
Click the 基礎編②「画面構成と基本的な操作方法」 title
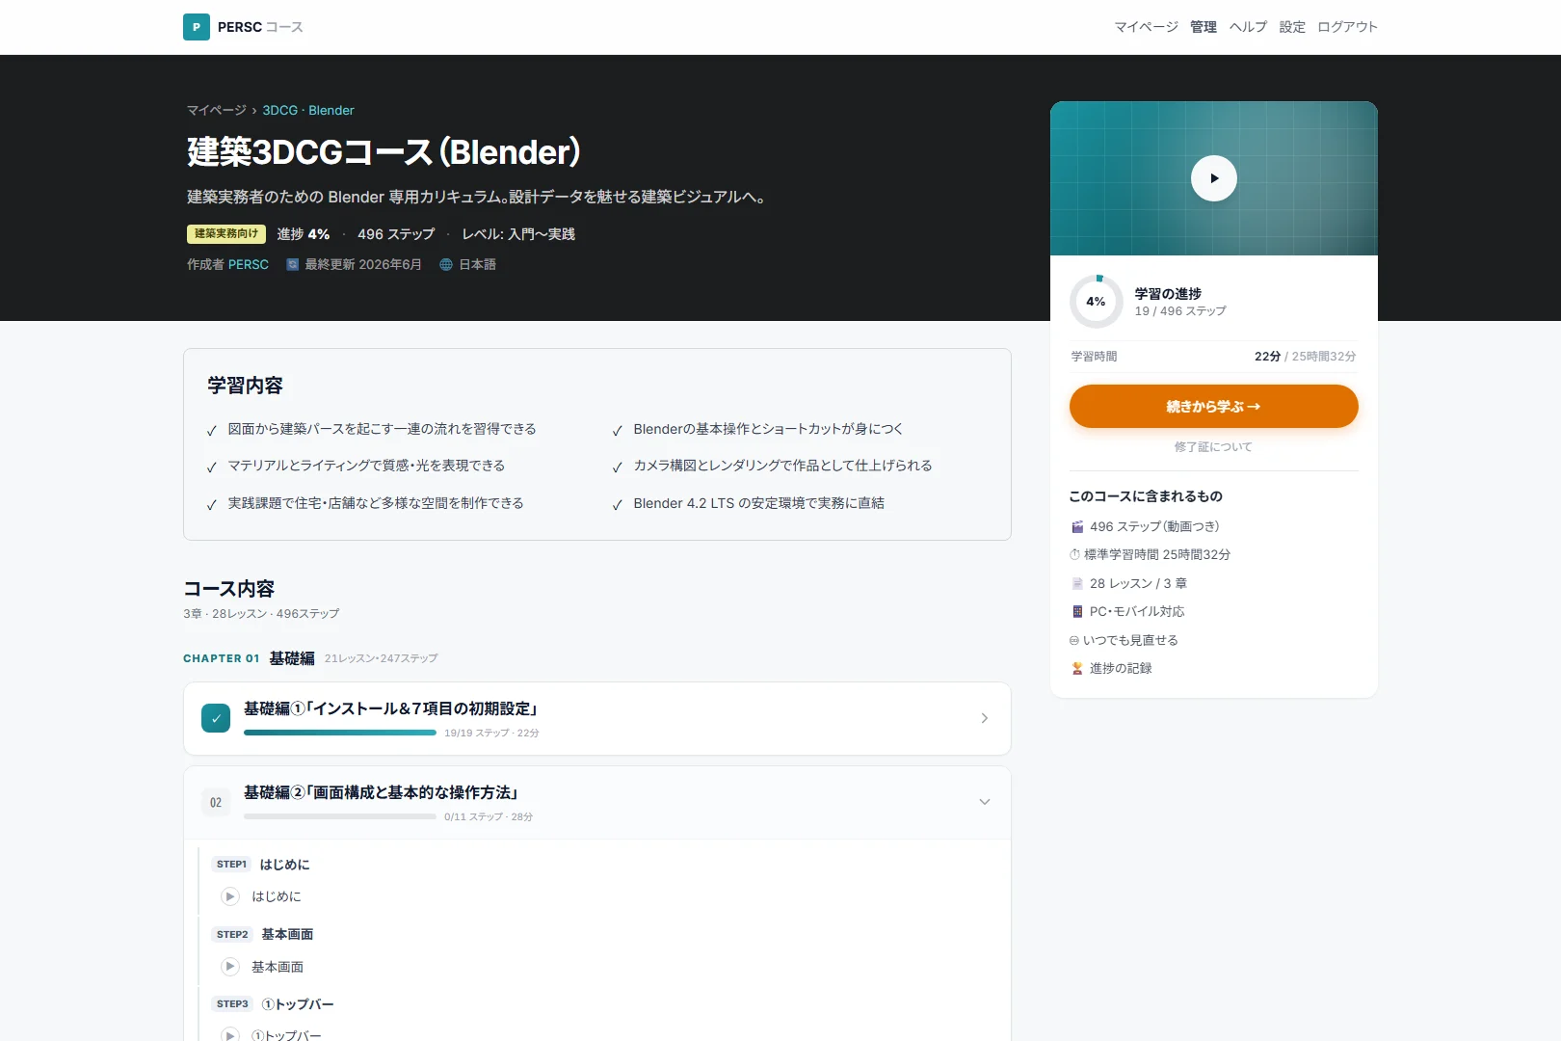click(382, 792)
